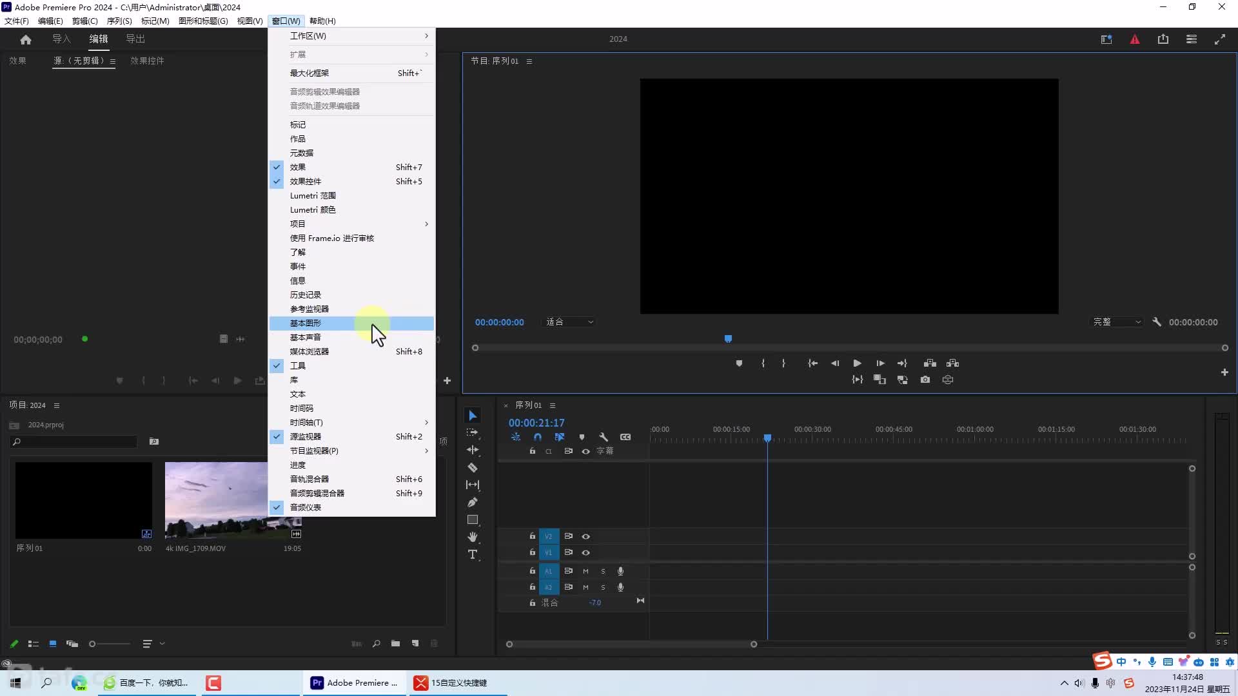Open program monitor wrench settings
This screenshot has width=1238, height=696.
click(x=1157, y=322)
